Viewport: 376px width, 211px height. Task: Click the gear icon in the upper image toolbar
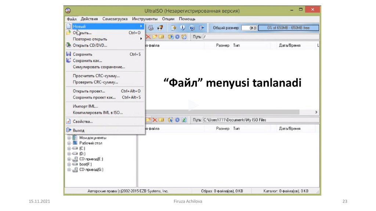click(177, 37)
